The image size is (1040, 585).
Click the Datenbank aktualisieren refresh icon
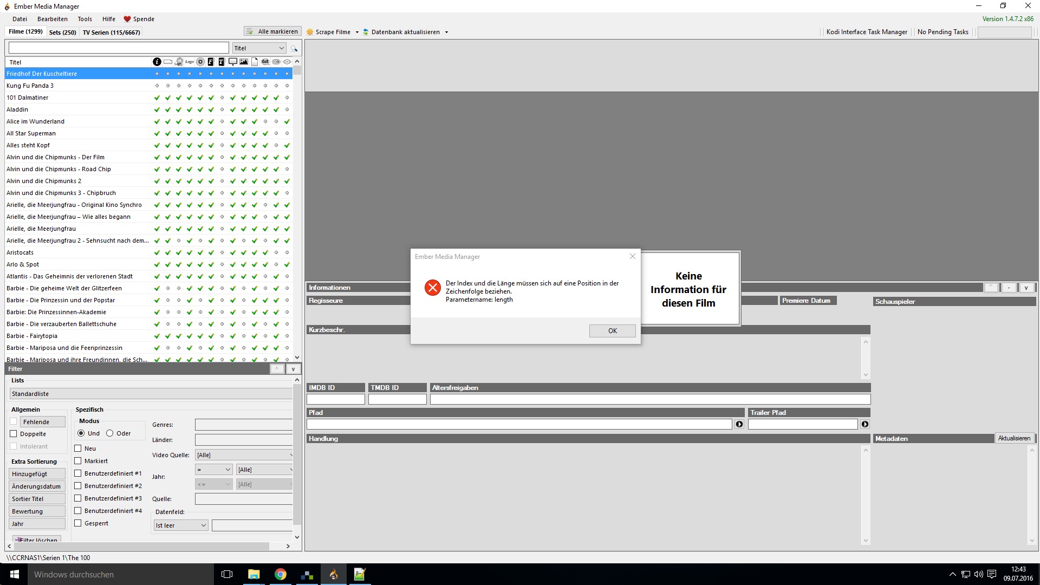click(x=366, y=32)
